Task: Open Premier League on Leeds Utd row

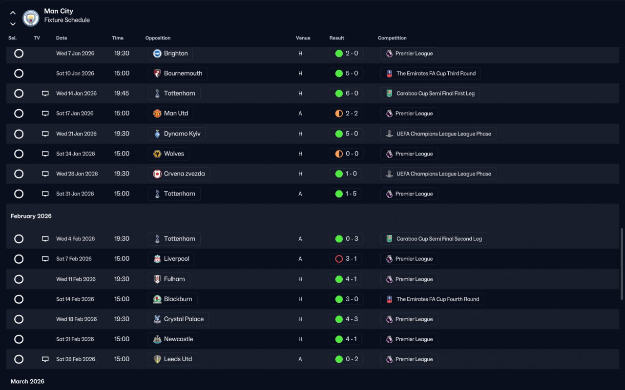Action: (x=409, y=359)
